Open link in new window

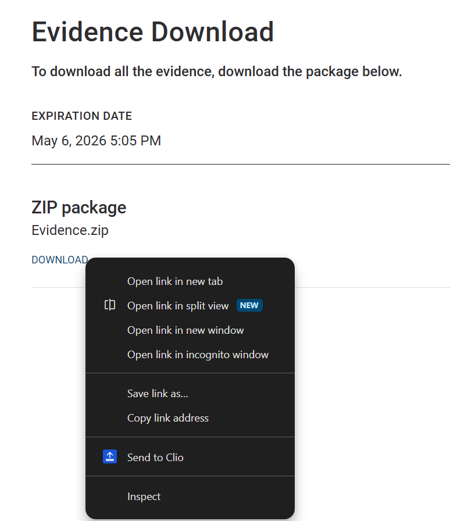(185, 330)
